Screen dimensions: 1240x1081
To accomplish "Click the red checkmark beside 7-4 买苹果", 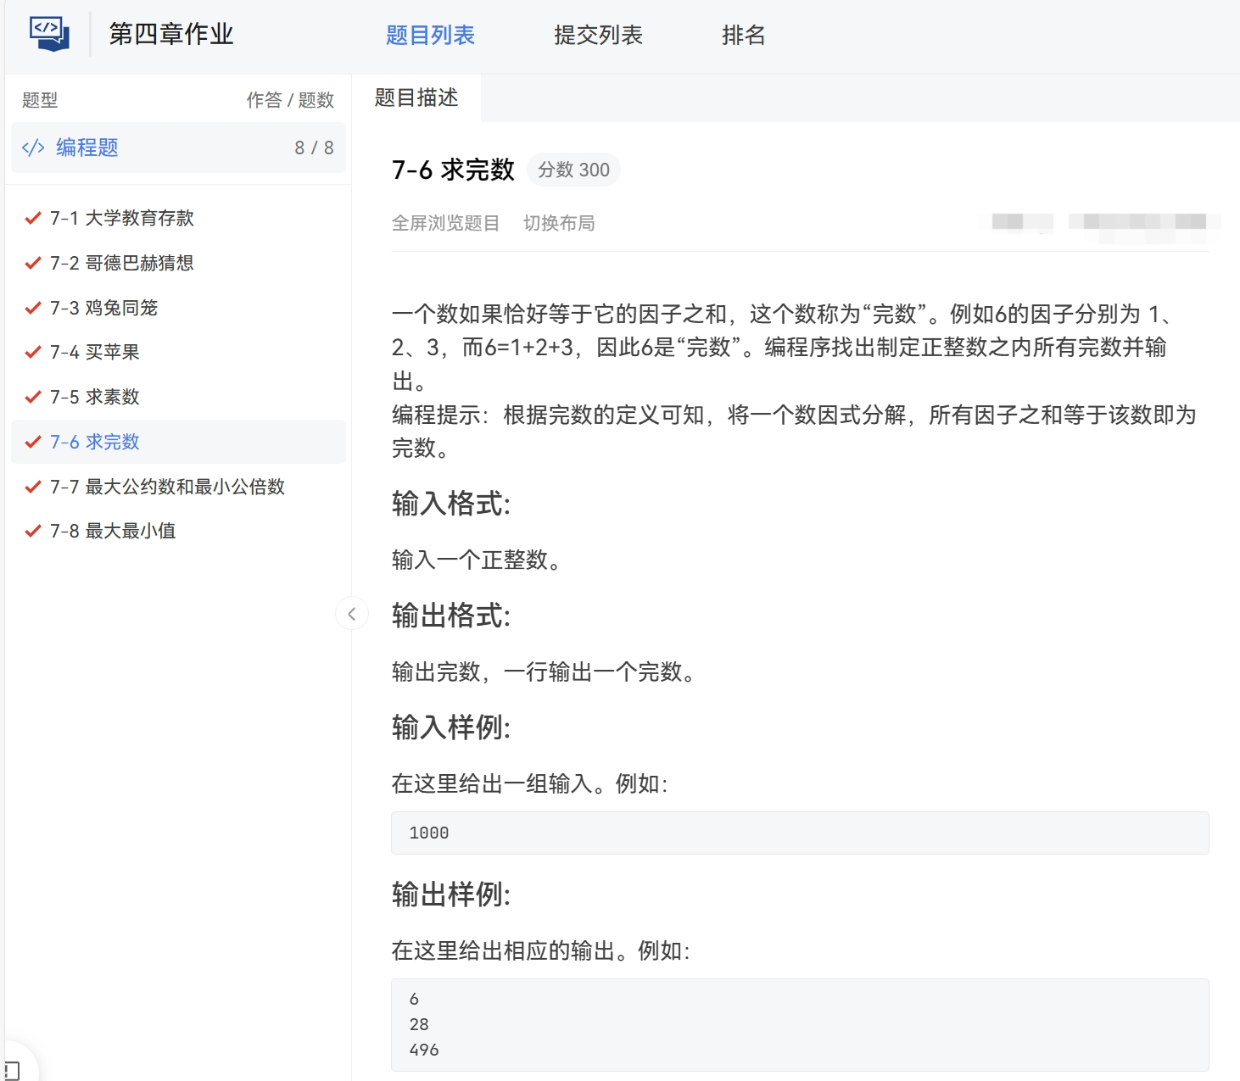I will click(x=33, y=352).
